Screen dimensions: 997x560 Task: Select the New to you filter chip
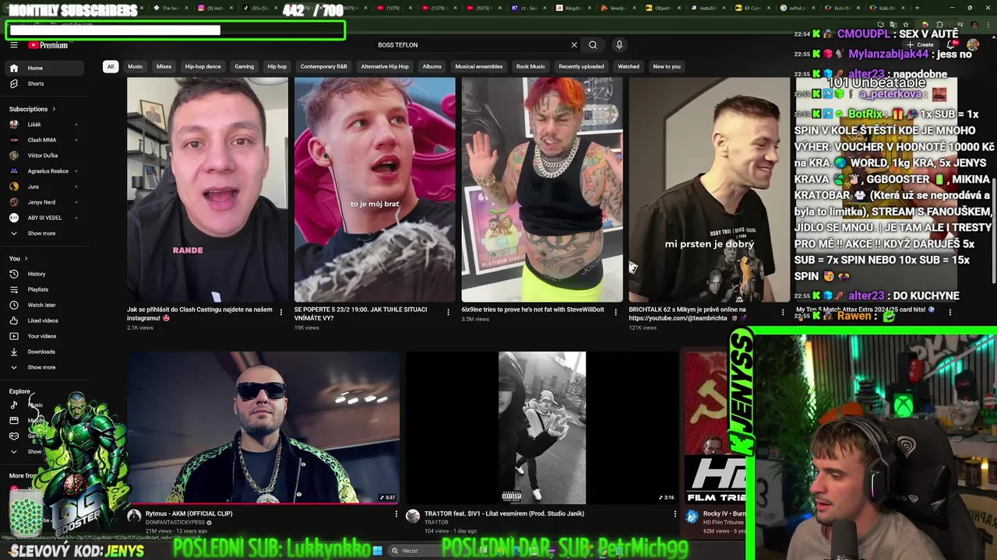[667, 67]
